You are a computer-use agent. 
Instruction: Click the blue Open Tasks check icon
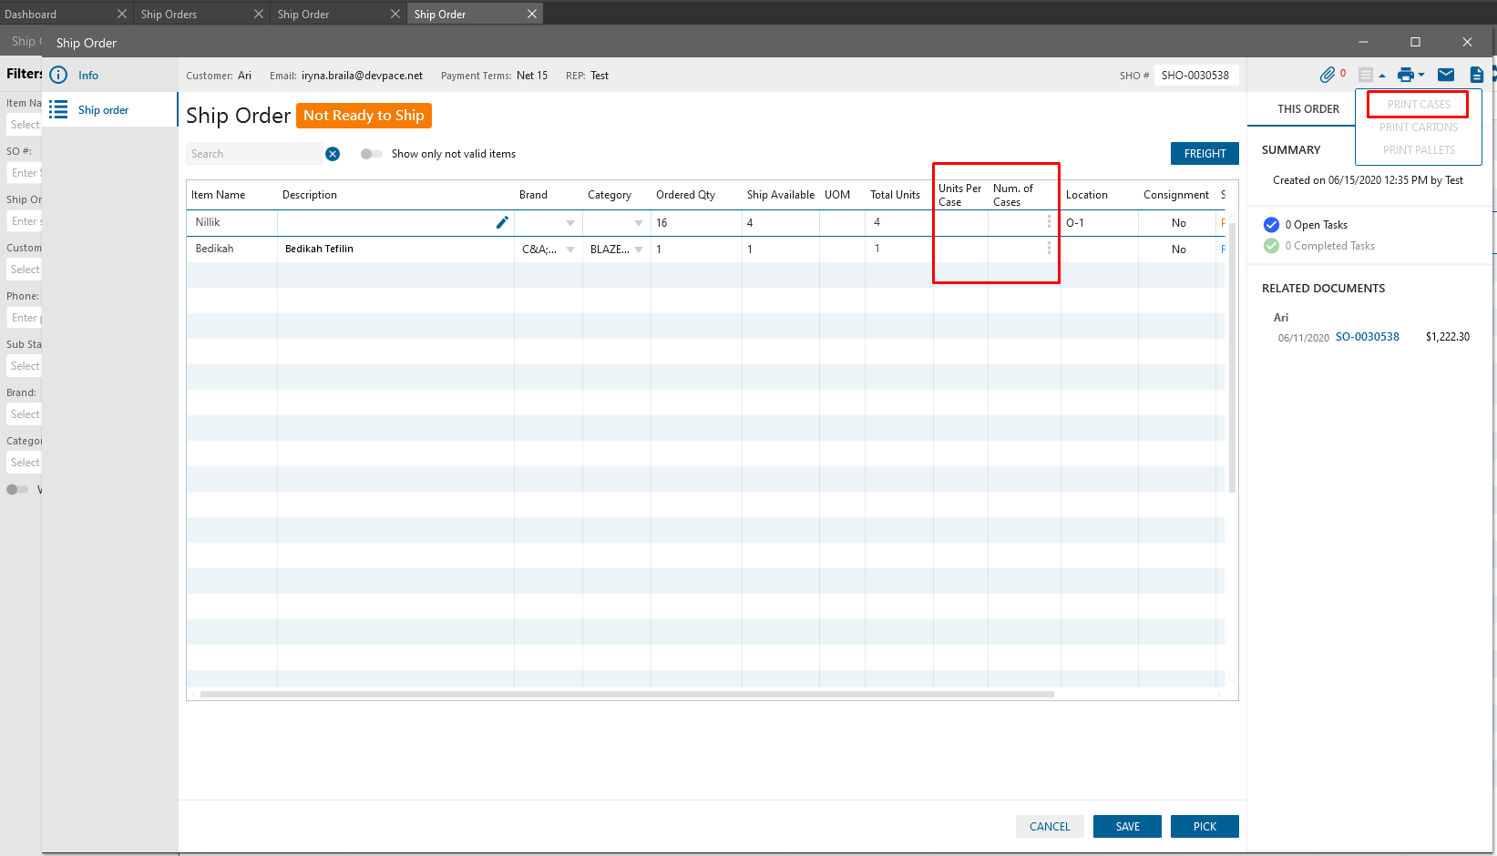click(x=1271, y=225)
